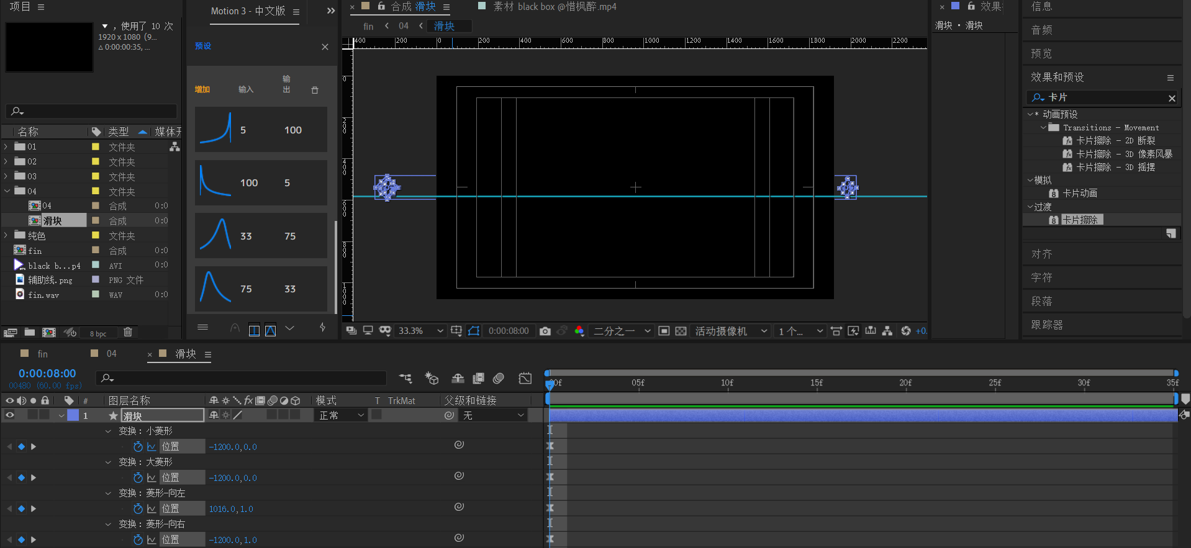Toggle the Region of Interest button
The width and height of the screenshot is (1191, 548).
coord(664,331)
